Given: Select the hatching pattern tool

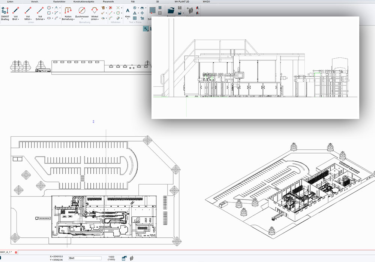Looking at the screenshot, I should (152, 10).
